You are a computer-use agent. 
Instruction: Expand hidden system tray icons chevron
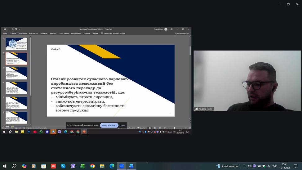coord(245,166)
